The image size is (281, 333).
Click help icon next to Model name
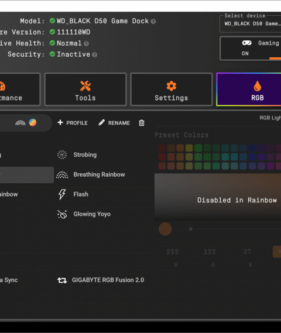click(153, 22)
